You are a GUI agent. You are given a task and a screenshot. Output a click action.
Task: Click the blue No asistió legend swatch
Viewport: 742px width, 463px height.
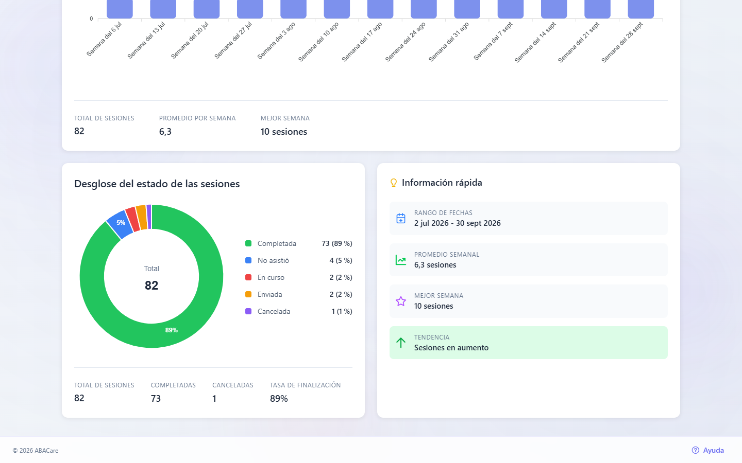point(248,260)
